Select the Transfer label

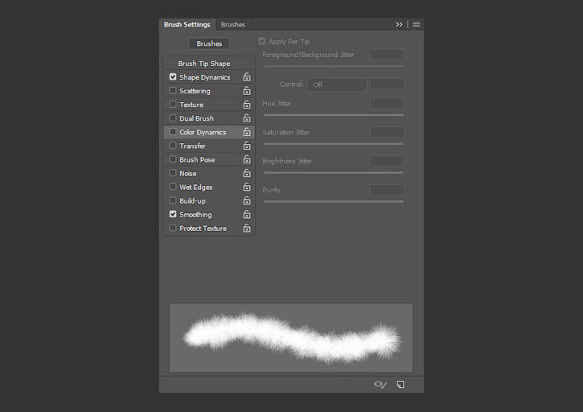click(193, 146)
